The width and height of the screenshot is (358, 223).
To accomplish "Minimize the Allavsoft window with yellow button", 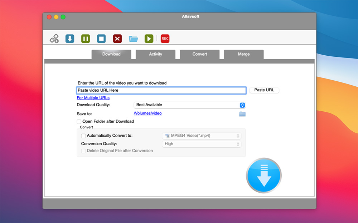I will coord(56,17).
